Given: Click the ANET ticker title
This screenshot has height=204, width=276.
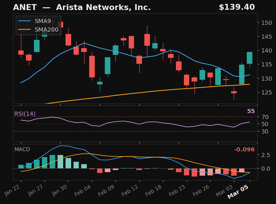Looking at the screenshot, I should (25, 7).
